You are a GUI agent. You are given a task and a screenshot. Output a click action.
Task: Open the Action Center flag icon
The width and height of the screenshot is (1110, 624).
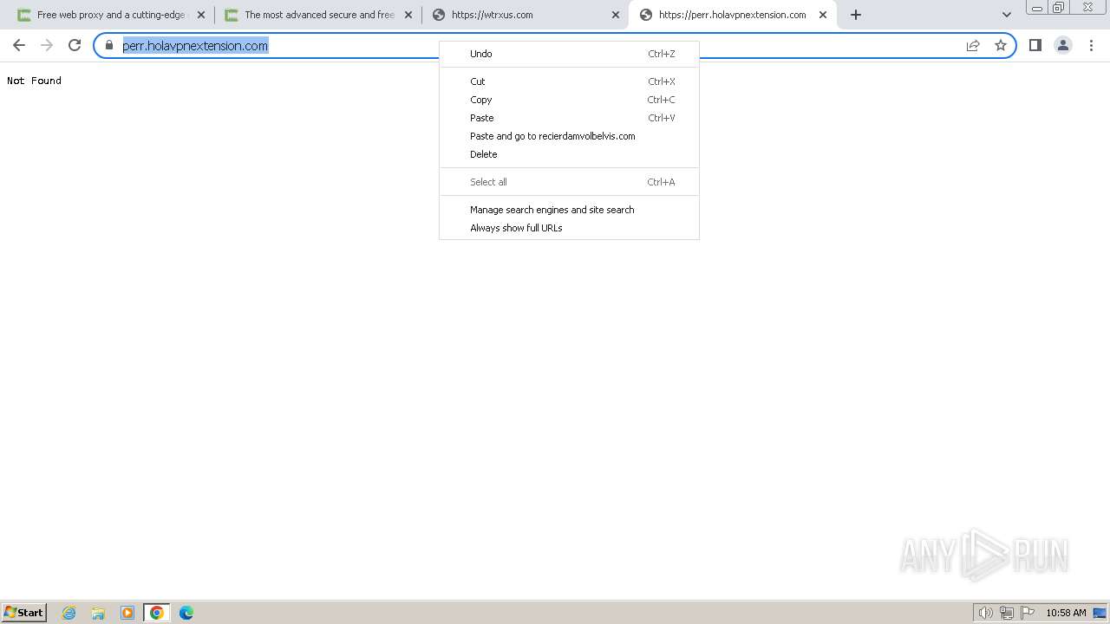pos(1028,613)
